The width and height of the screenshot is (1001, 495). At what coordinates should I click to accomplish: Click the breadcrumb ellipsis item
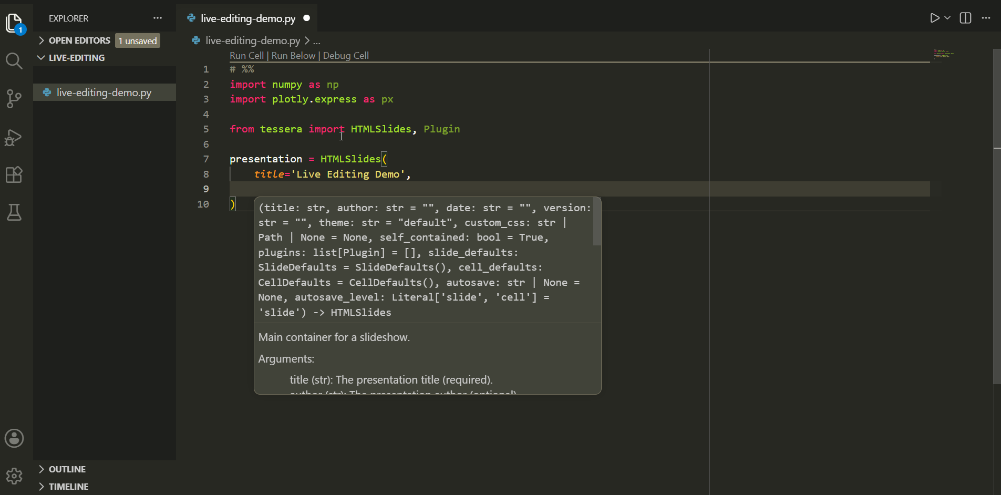point(317,40)
